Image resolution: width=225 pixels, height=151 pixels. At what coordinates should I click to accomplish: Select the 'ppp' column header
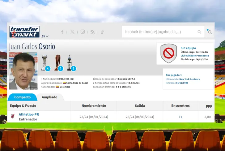[209, 106]
